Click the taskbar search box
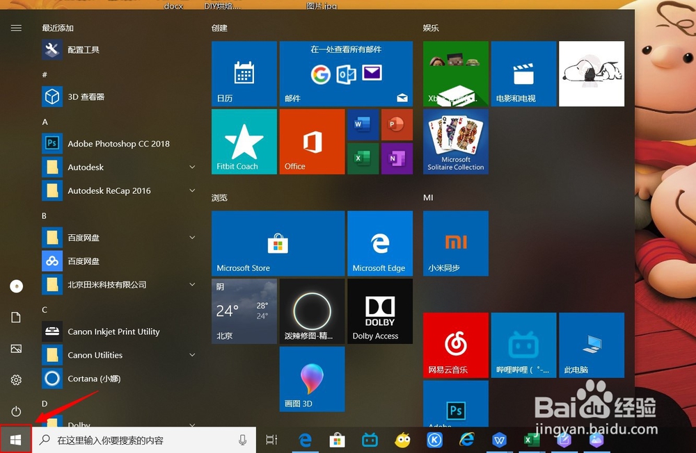 point(144,440)
